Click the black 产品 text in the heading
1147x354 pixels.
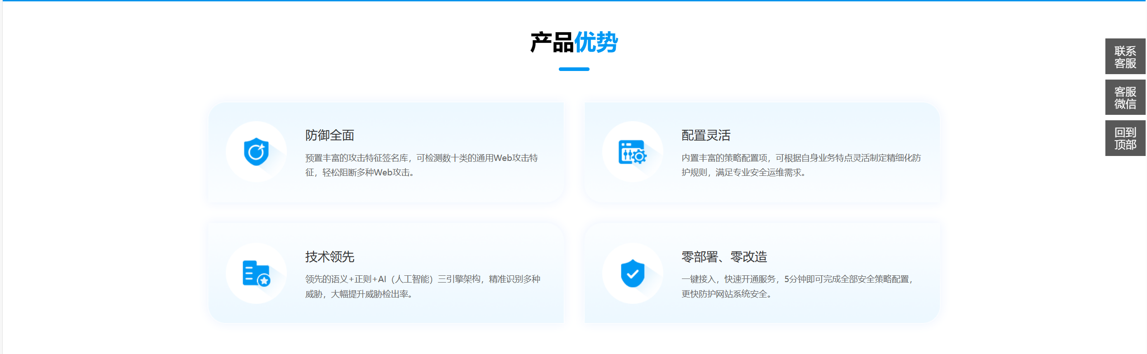point(552,42)
